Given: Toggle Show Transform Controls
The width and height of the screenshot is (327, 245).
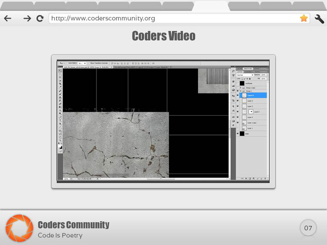Looking at the screenshot, I should pos(90,64).
